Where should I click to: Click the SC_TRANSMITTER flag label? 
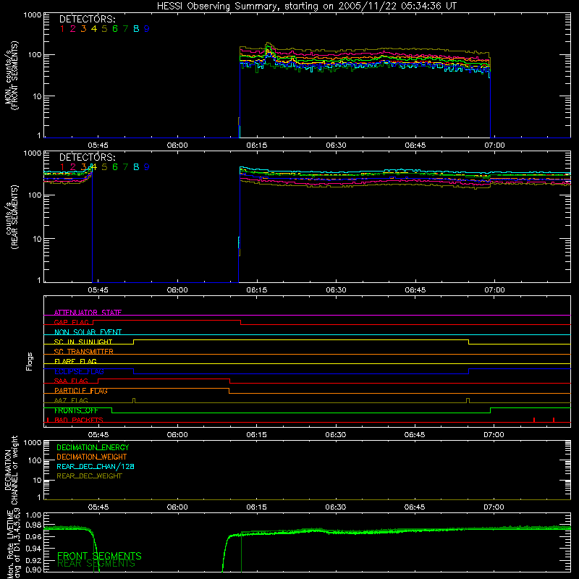click(x=83, y=352)
